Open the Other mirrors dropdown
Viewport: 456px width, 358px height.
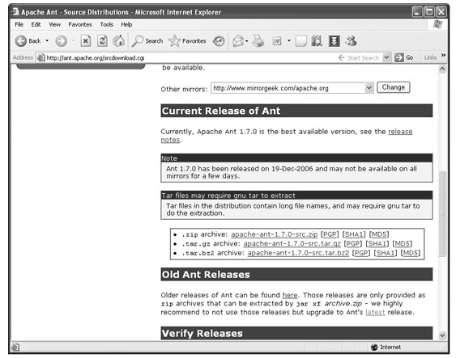tap(292, 88)
